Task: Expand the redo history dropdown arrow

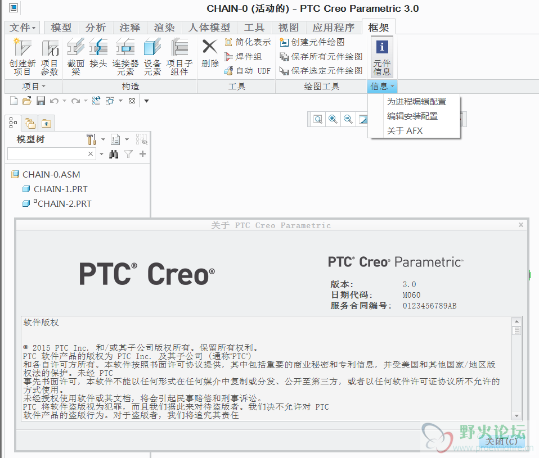Action: point(86,101)
